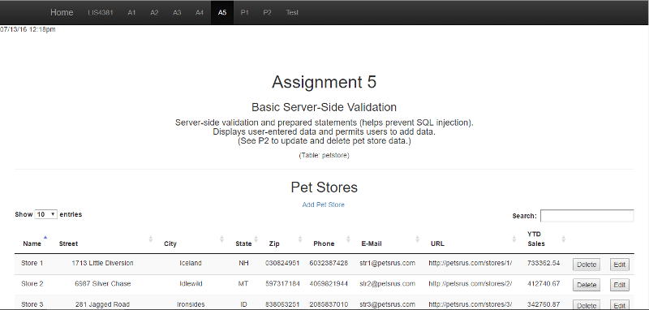The height and width of the screenshot is (310, 649).
Task: Click URL http://petsrus.com/stores/3/
Action: [471, 304]
